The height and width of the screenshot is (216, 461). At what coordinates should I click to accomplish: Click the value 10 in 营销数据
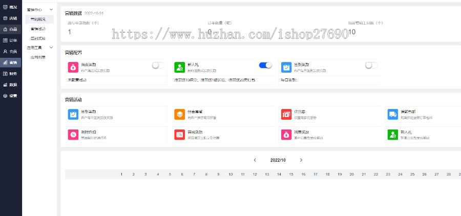click(x=351, y=32)
